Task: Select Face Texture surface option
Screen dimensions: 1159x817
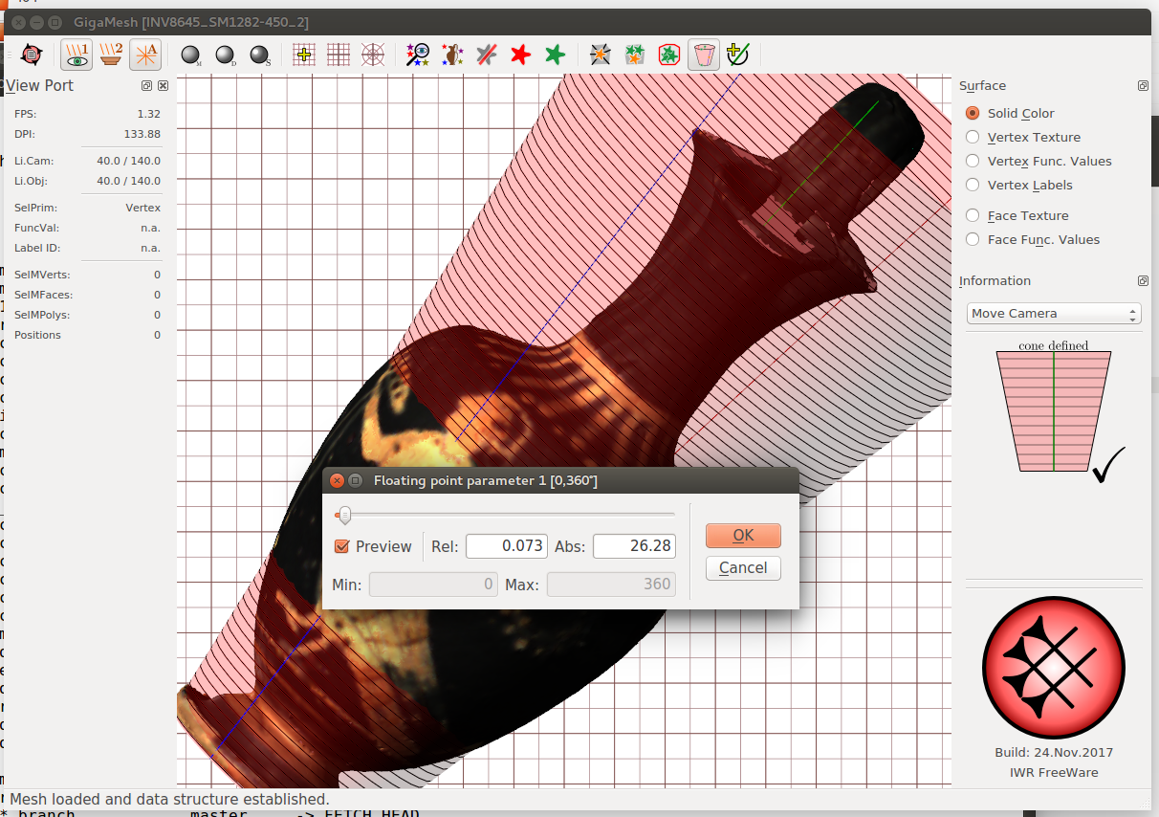Action: (1017, 215)
